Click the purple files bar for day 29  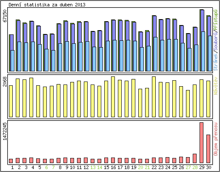tap(203, 21)
